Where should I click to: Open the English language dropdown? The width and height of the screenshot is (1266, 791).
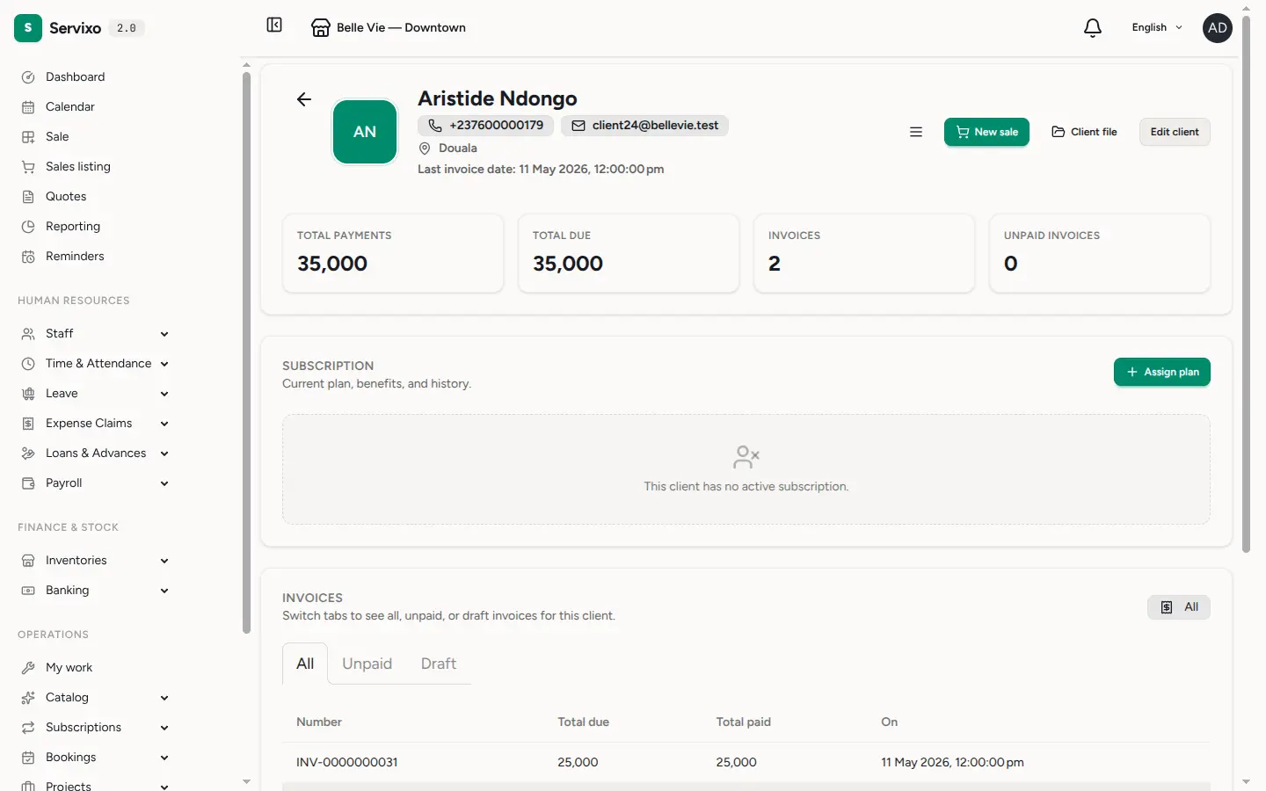[x=1157, y=28]
